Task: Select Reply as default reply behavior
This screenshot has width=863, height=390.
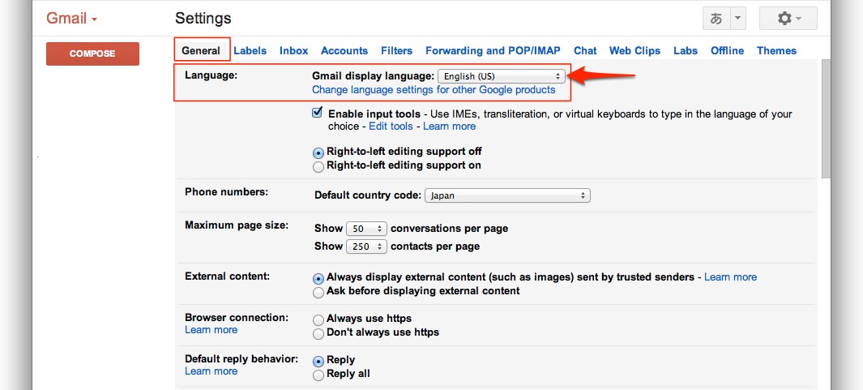Action: 318,362
